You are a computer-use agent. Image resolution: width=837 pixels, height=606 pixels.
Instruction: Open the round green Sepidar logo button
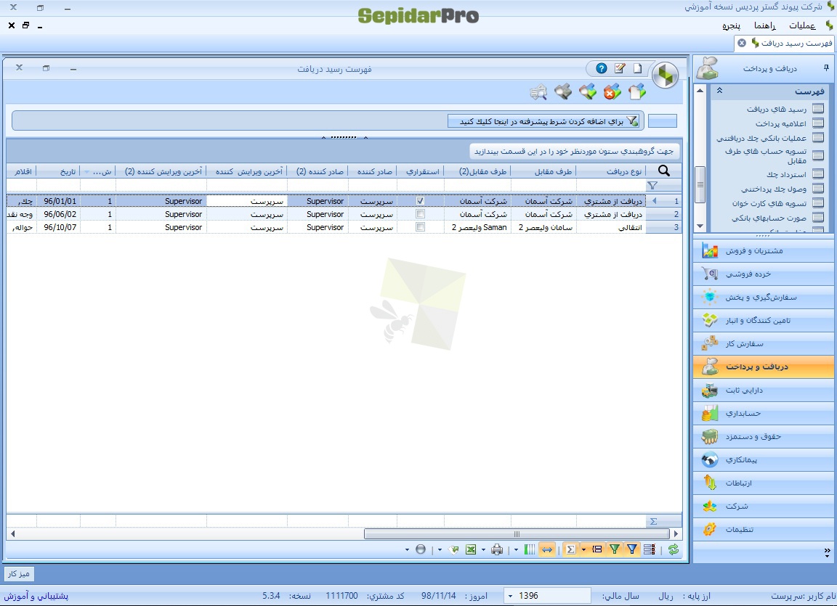tap(665, 75)
